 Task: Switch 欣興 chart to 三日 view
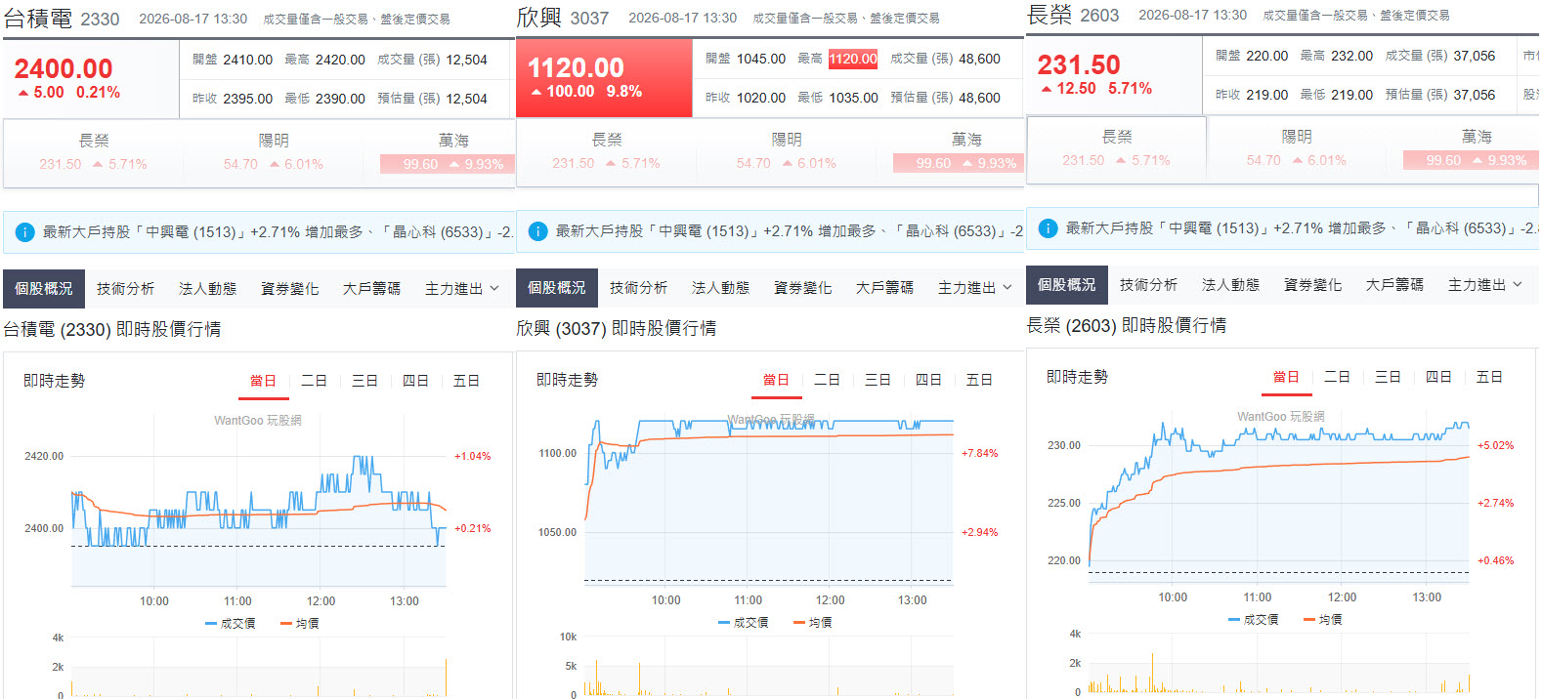878,380
